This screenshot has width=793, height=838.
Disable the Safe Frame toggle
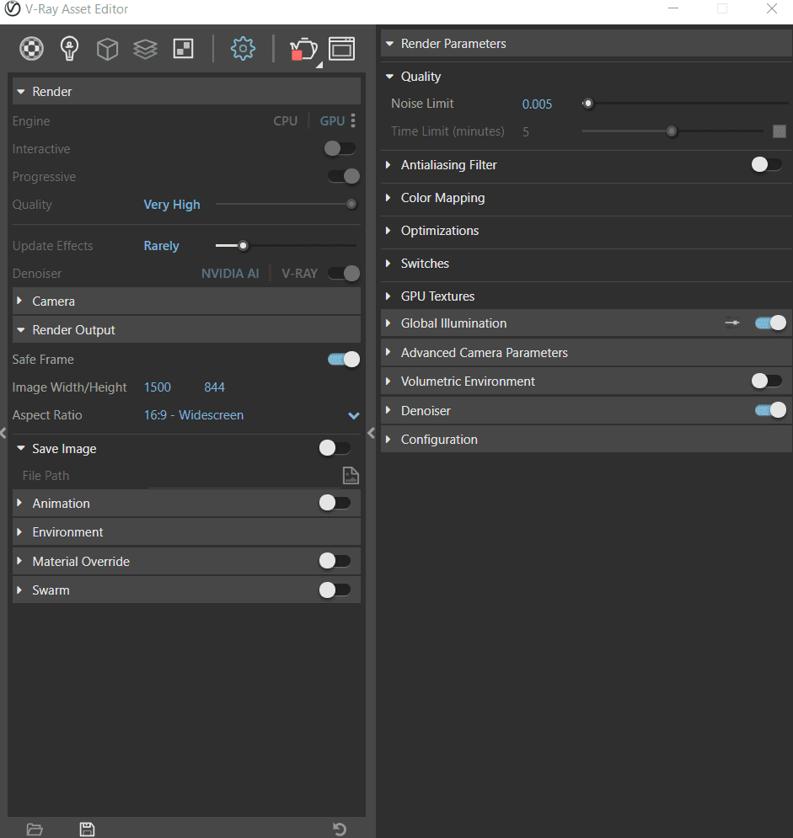343,360
